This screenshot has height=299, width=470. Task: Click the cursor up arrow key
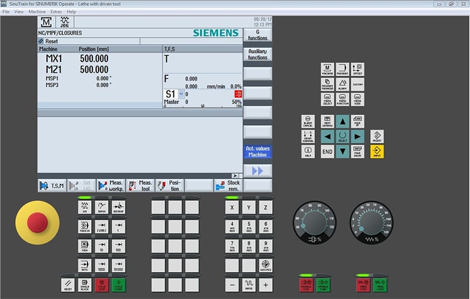[x=343, y=122]
